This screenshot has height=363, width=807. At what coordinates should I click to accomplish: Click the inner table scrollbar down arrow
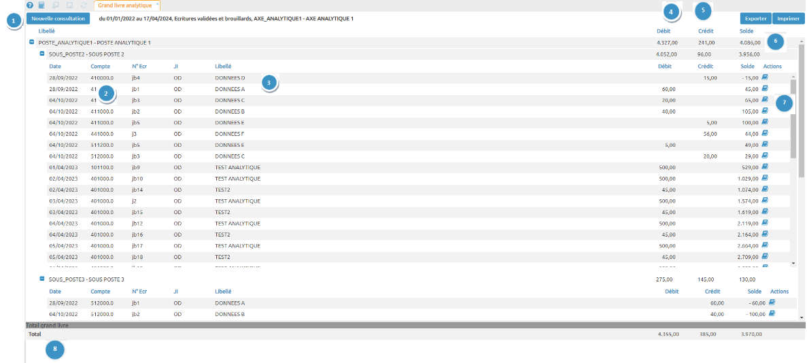pyautogui.click(x=793, y=262)
